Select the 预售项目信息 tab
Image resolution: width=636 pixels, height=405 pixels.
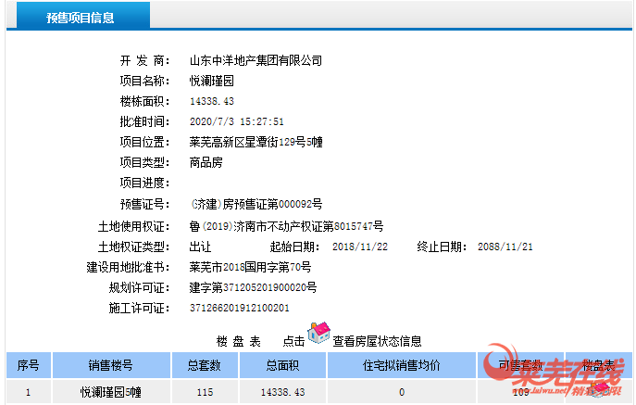pos(81,18)
